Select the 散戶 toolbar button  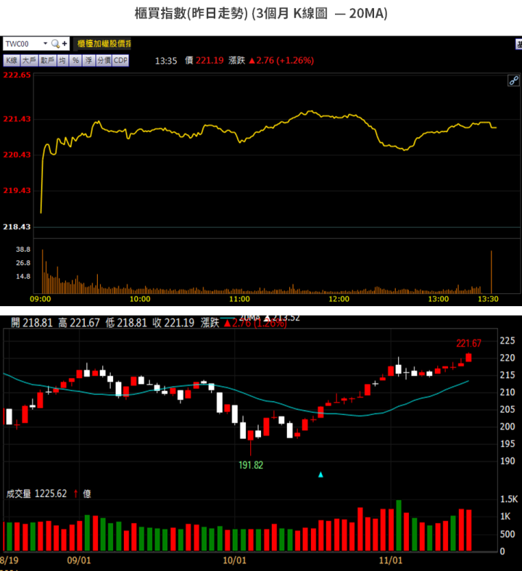pyautogui.click(x=47, y=60)
